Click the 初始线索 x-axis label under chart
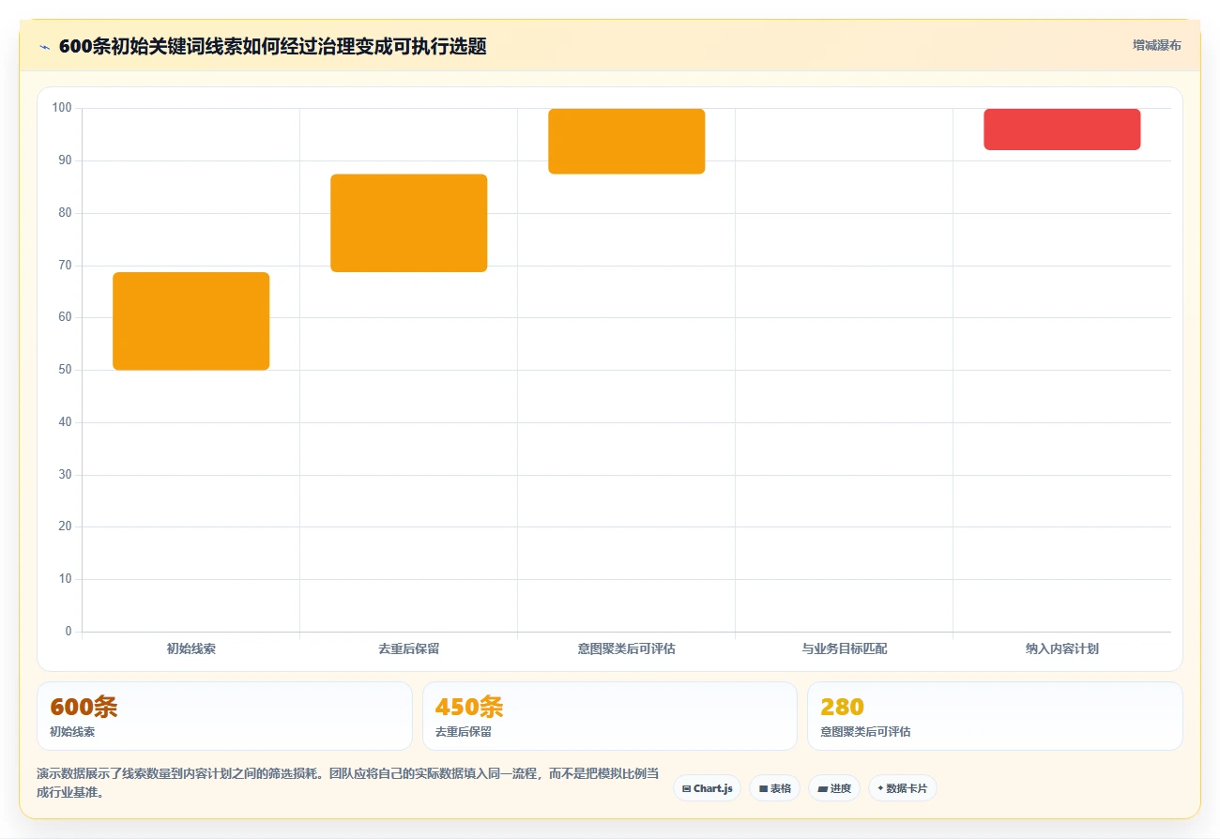 [191, 648]
